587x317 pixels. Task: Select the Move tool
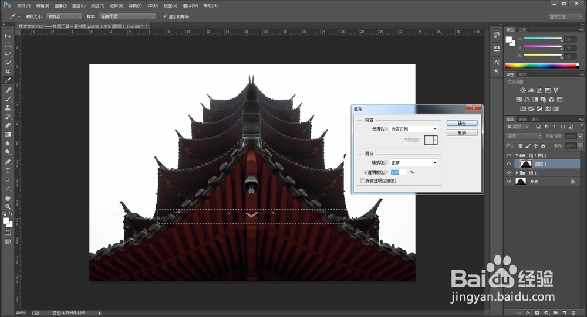coord(8,36)
